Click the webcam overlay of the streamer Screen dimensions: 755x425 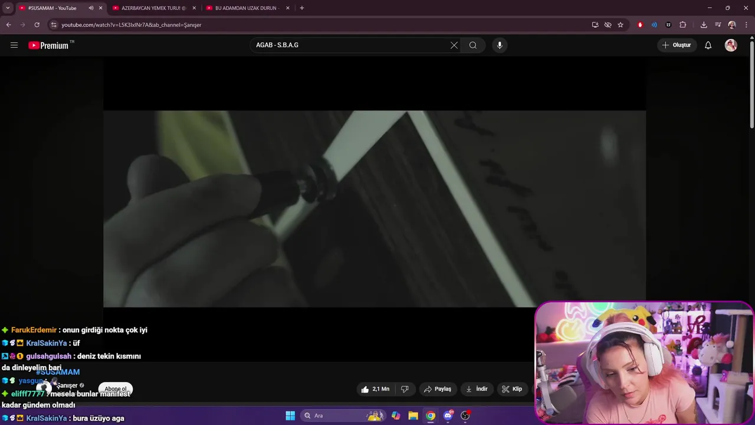pyautogui.click(x=644, y=362)
